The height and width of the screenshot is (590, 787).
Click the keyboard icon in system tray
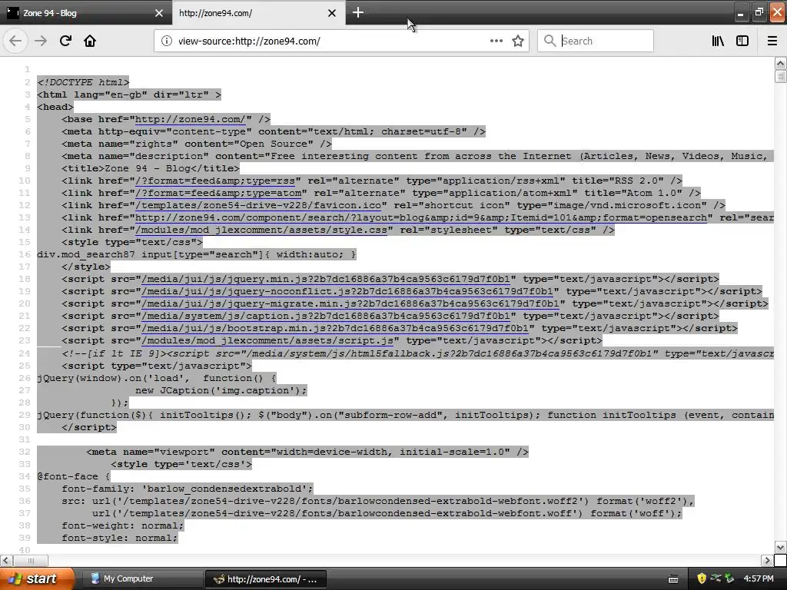pos(673,579)
